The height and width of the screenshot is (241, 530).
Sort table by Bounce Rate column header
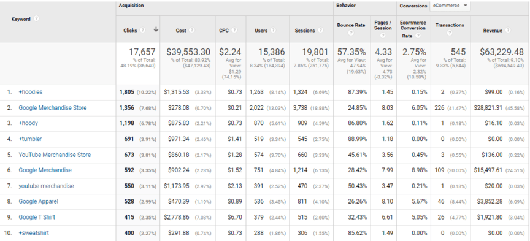pos(351,25)
